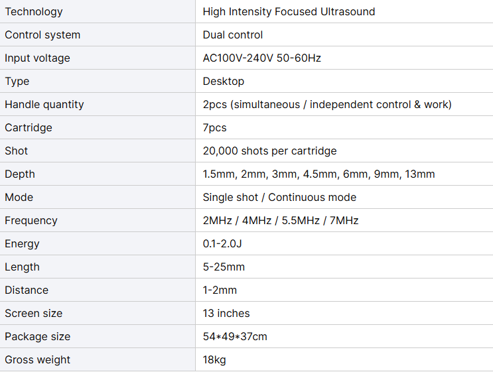This screenshot has height=372, width=493.
Task: Click the Type row label
Action: [17, 81]
